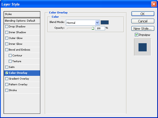Select the Color Overlay row label
This screenshot has height=118, width=158.
(x=18, y=73)
